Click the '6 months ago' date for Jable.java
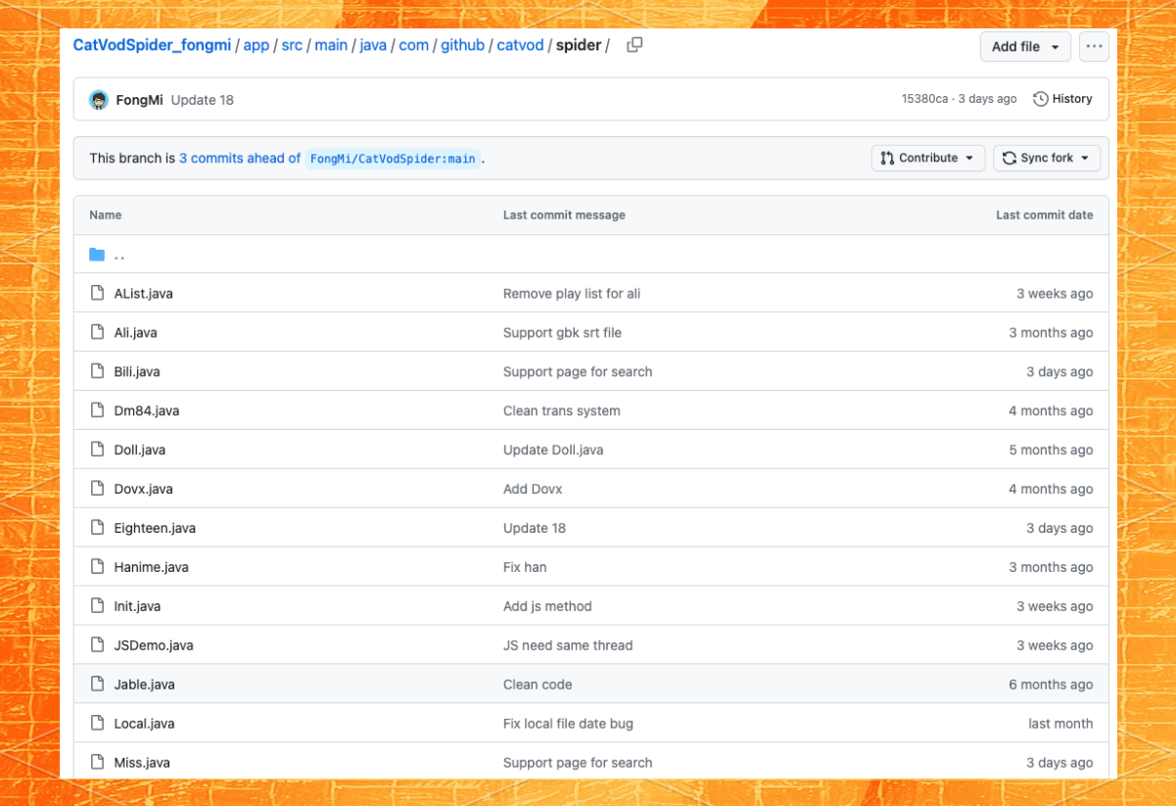 [x=1051, y=685]
